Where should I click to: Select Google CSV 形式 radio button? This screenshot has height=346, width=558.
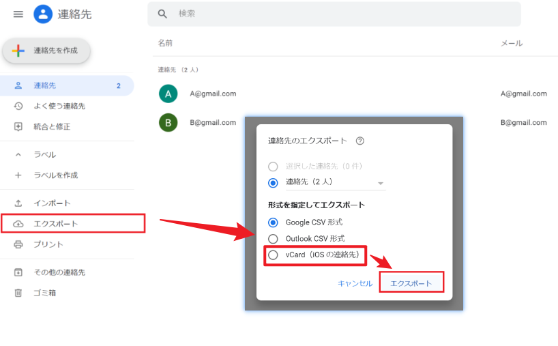(x=273, y=222)
